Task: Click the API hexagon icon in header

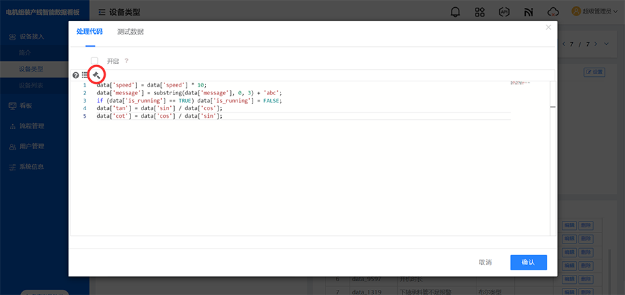Action: 504,12
